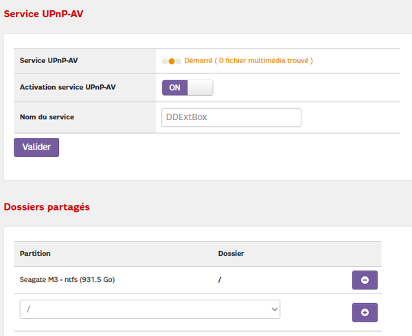This screenshot has height=336, width=412.
Task: Click the ON label of the switch
Action: click(174, 88)
